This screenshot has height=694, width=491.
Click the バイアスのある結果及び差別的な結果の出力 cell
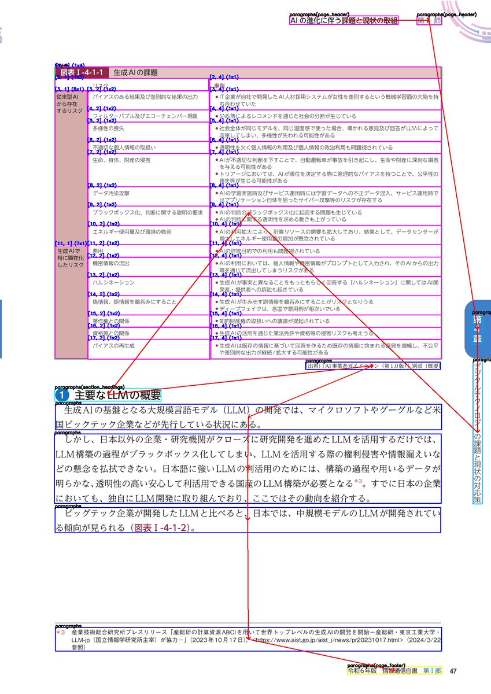(x=148, y=99)
